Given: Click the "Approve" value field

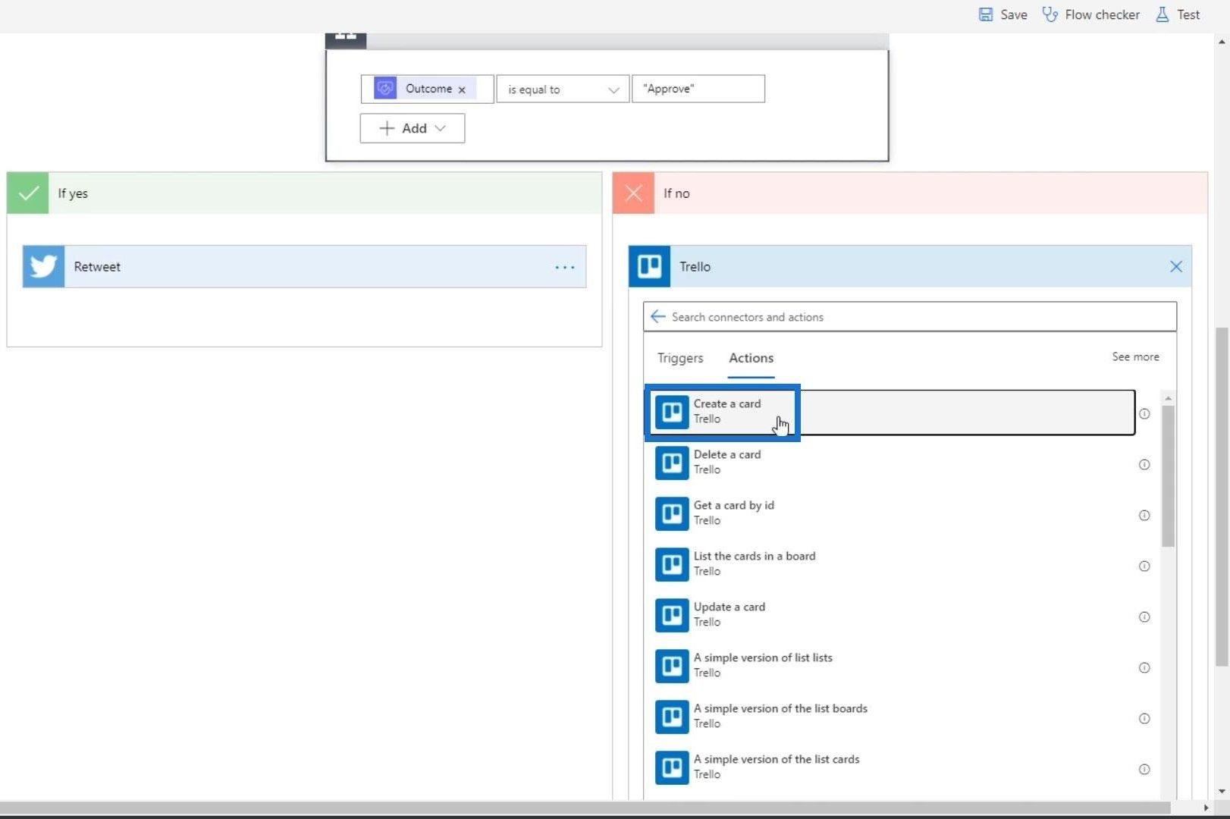Looking at the screenshot, I should (698, 89).
